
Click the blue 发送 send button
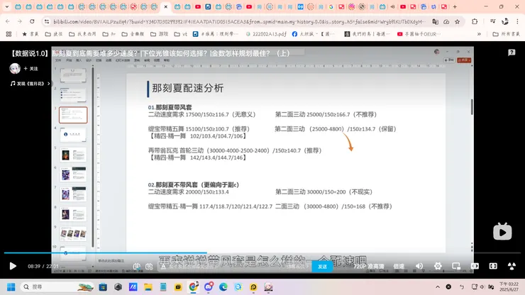click(x=322, y=267)
